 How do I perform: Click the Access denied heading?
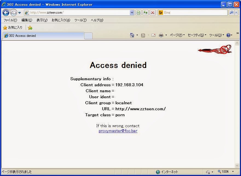[x=118, y=65]
